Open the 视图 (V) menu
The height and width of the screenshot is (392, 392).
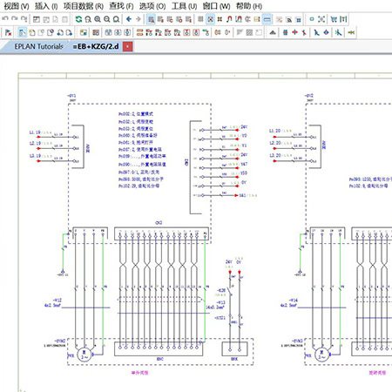coord(17,6)
